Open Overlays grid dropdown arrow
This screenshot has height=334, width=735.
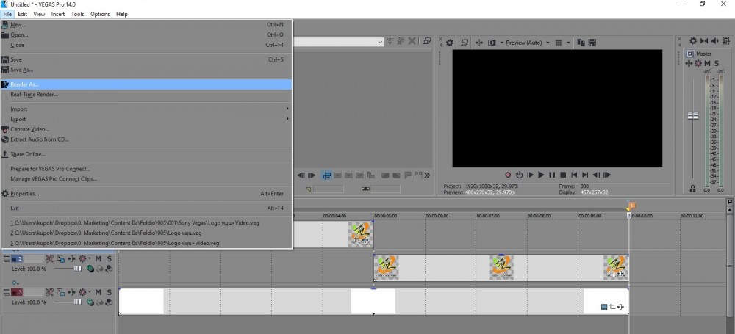(x=568, y=43)
